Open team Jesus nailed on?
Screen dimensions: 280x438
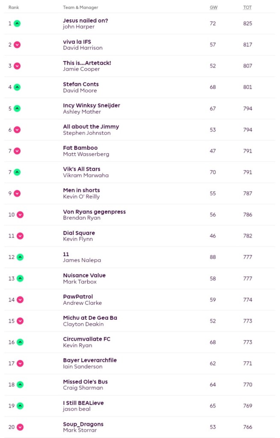point(85,20)
